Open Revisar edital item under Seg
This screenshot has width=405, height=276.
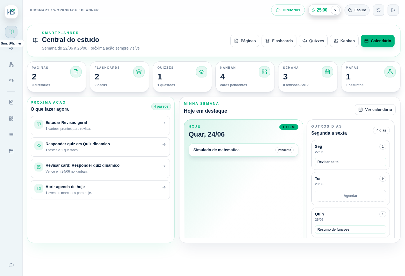(x=350, y=162)
